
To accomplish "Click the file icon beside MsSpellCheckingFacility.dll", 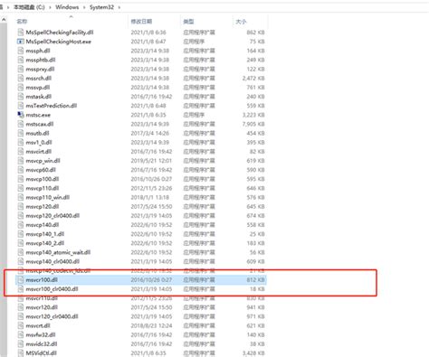I will click(20, 33).
